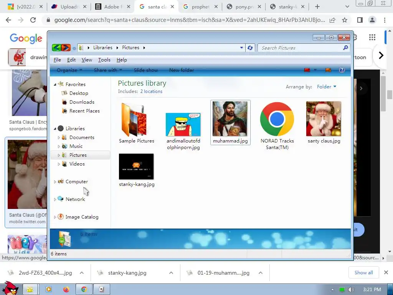Click the Angry Birds Start button
The image size is (393, 295).
[10, 288]
